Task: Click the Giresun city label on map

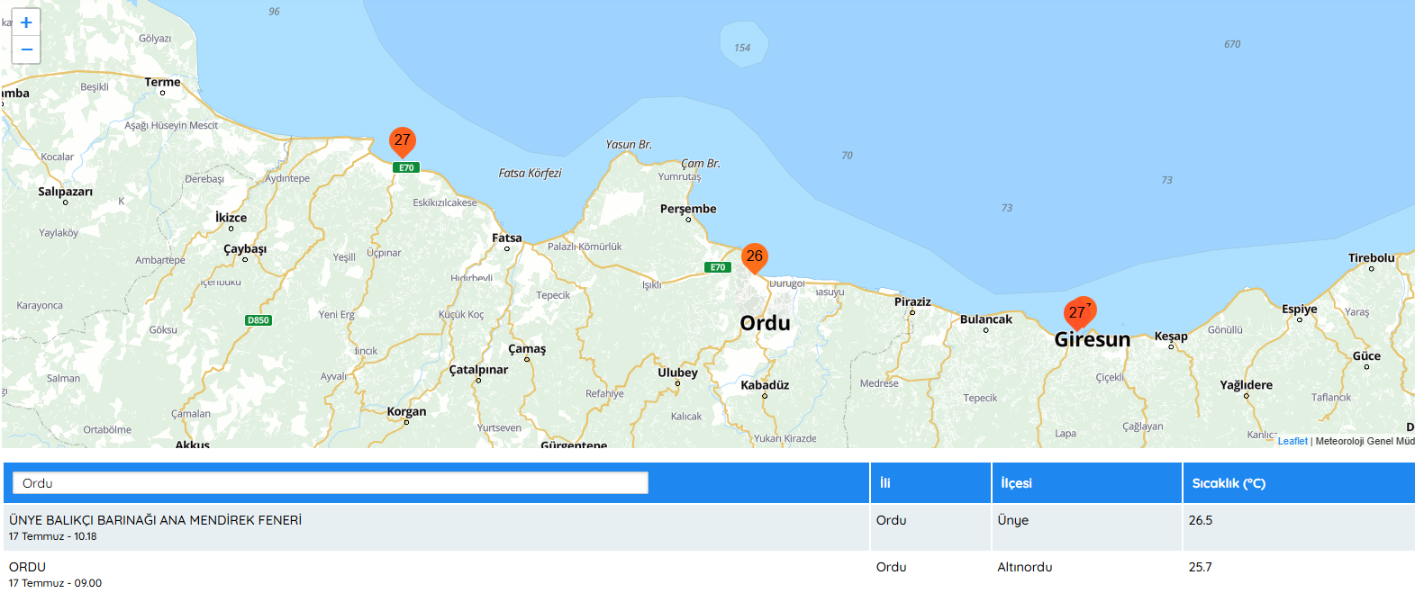Action: coord(1092,339)
